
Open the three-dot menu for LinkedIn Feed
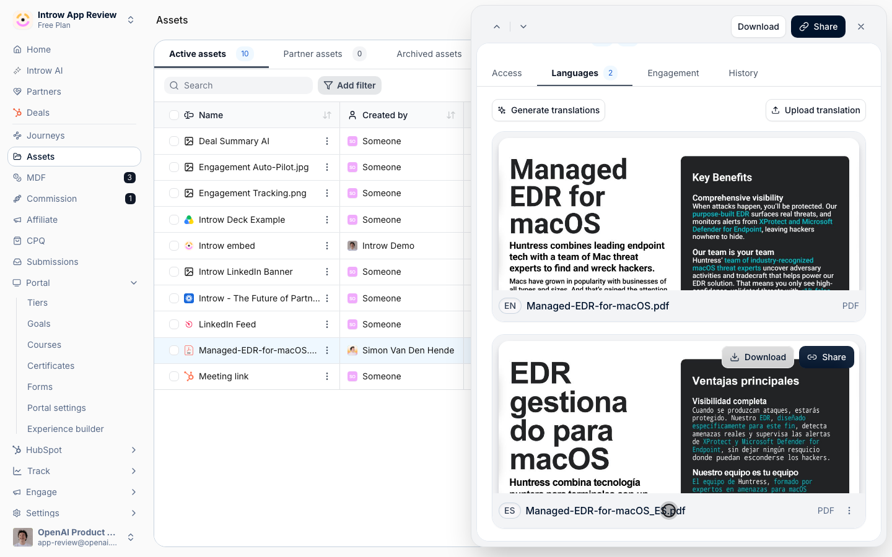[x=327, y=324]
